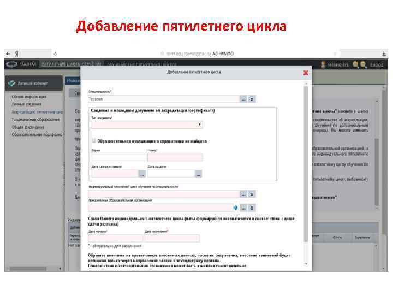Viewport: 393px width, 295px height.
Task: Click the Дата окончания input field
Action: tap(172, 238)
